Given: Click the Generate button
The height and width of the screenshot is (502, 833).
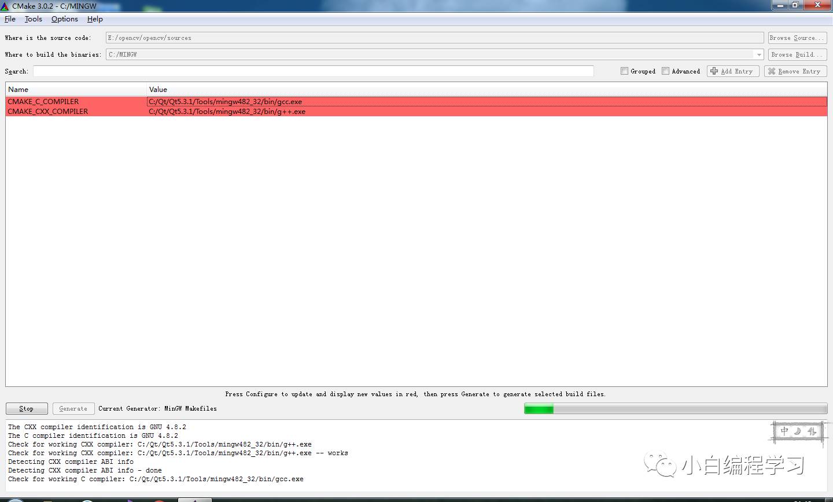Looking at the screenshot, I should coord(73,408).
